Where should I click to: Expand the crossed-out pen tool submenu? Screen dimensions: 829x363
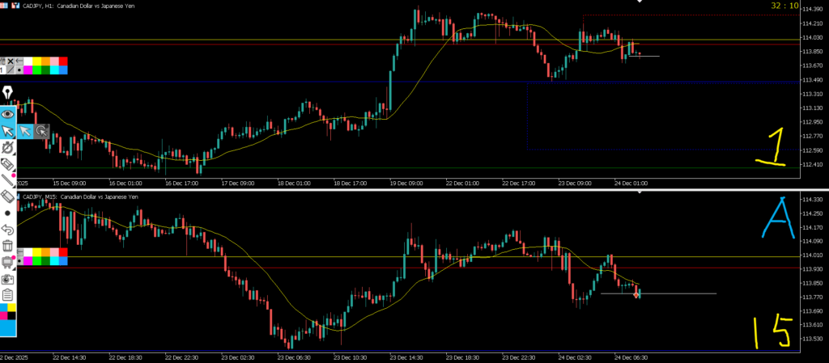pyautogui.click(x=8, y=148)
